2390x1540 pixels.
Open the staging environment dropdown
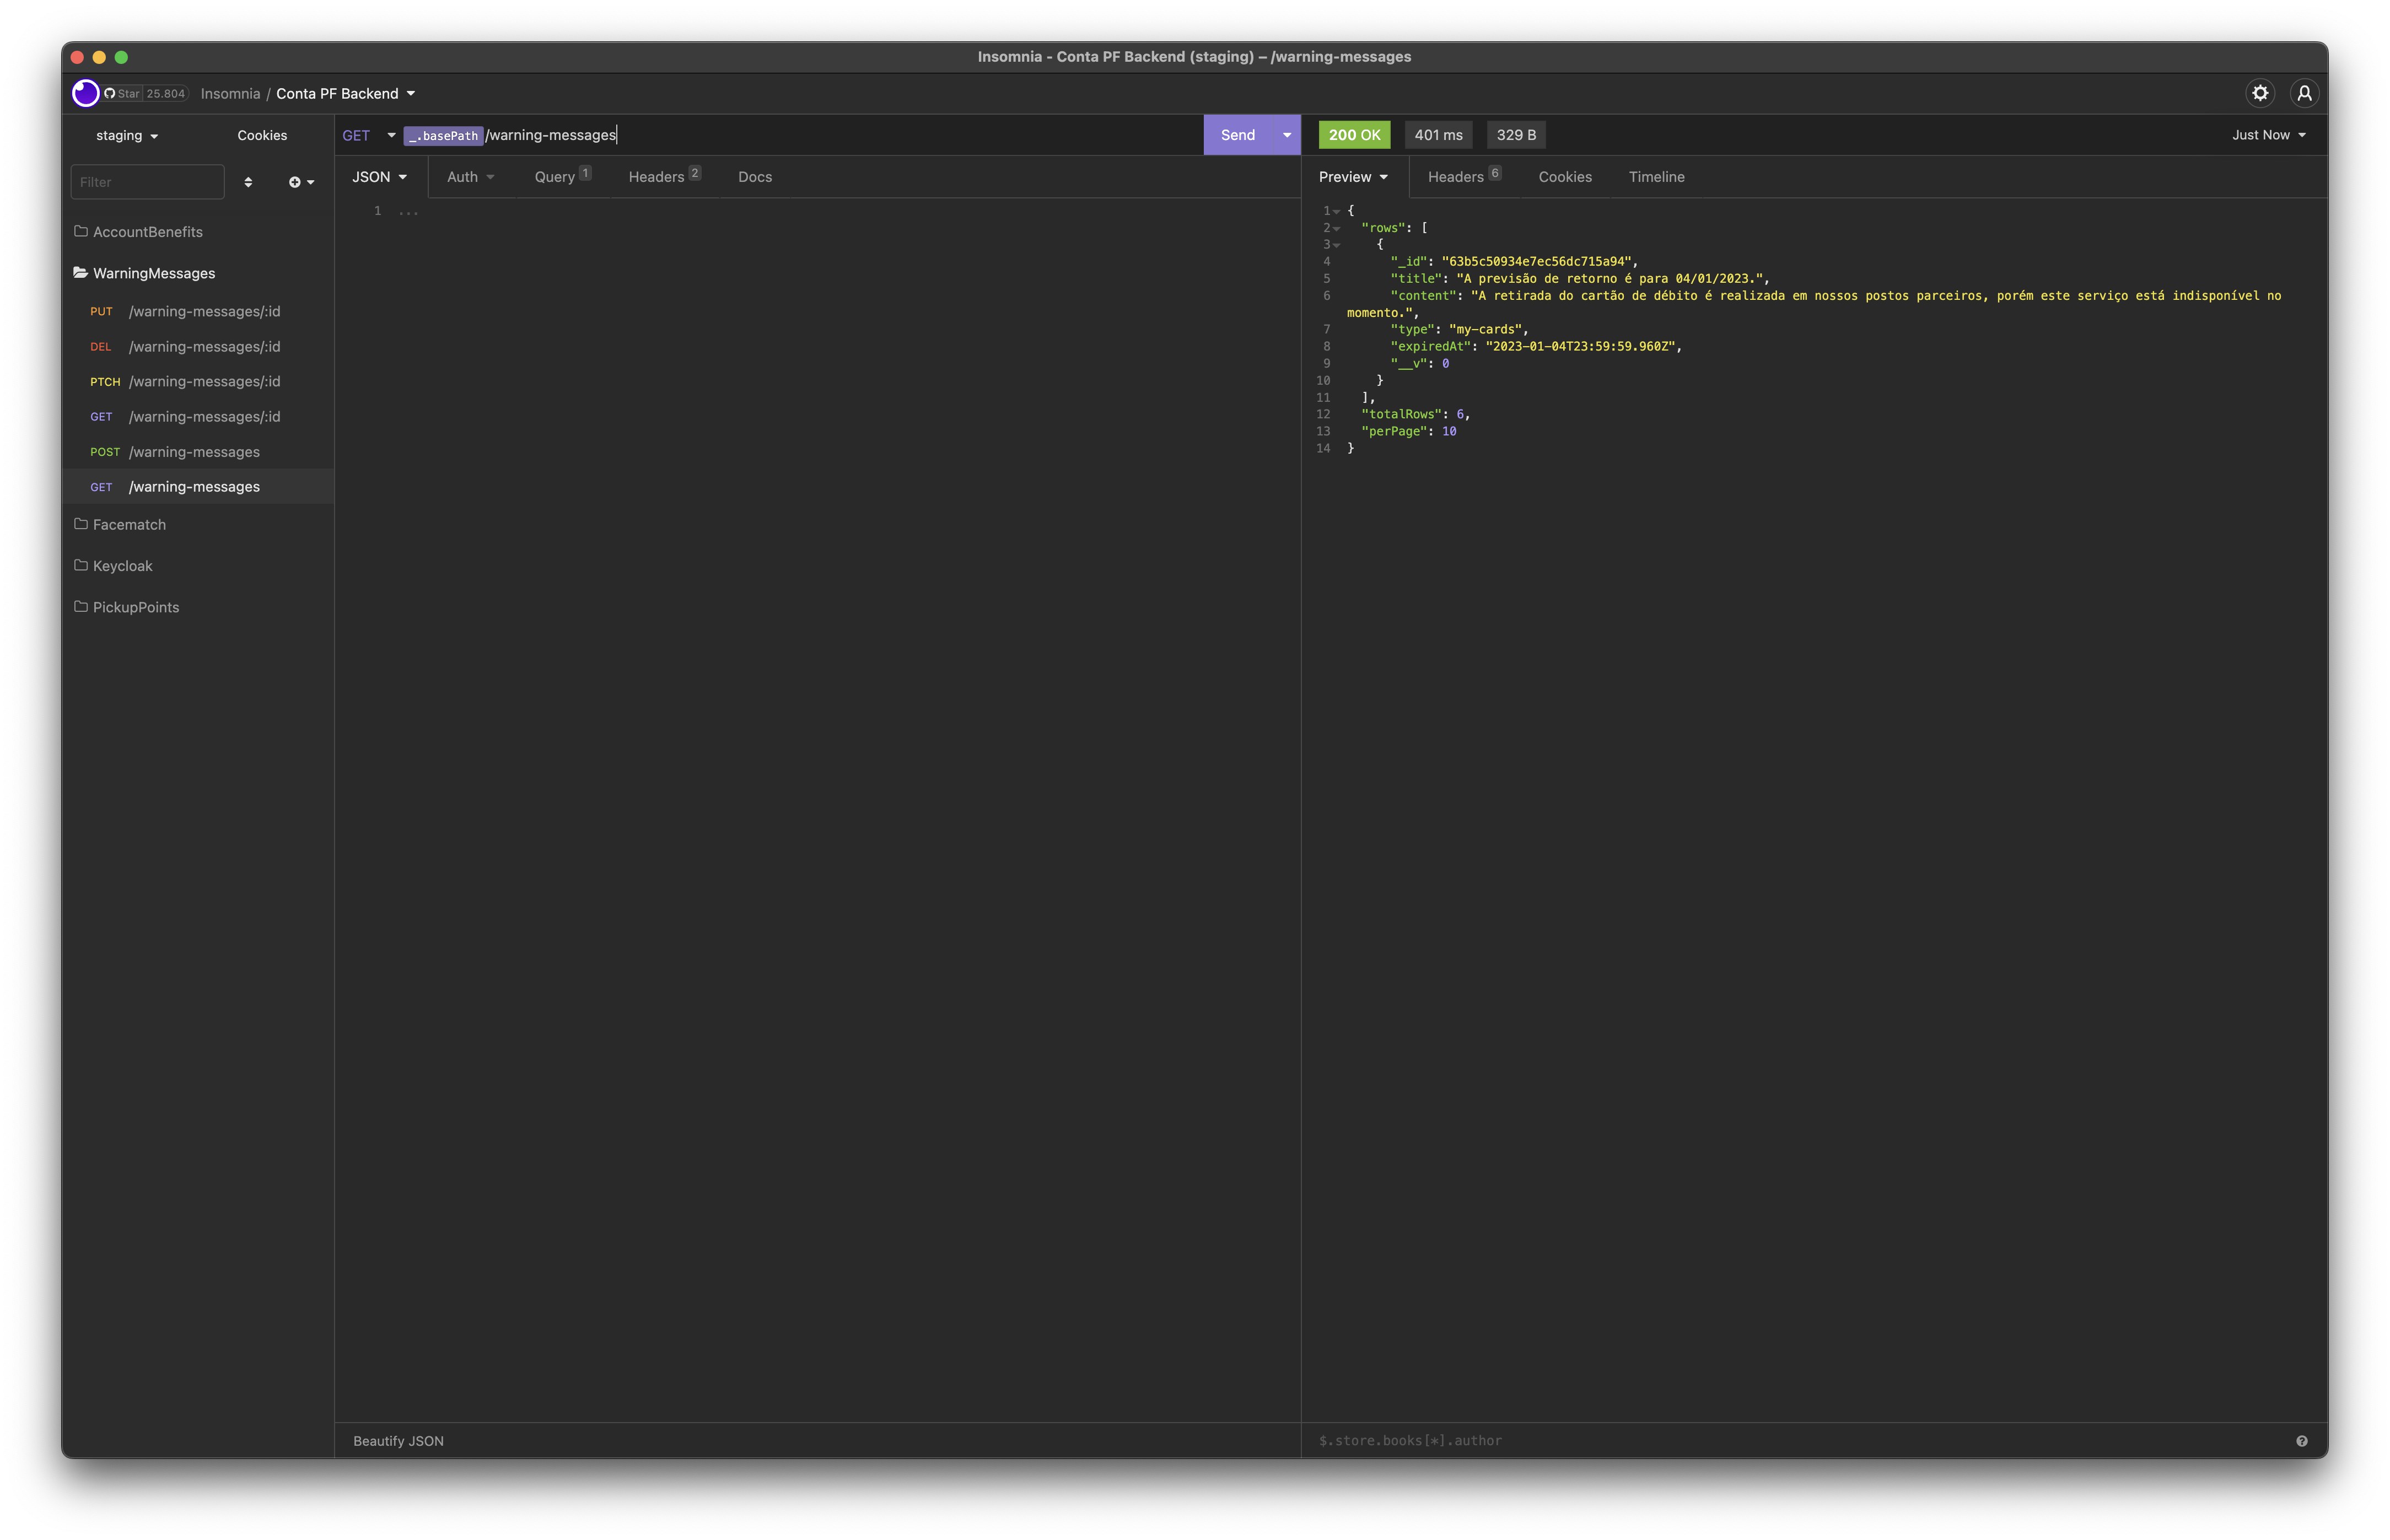[127, 135]
